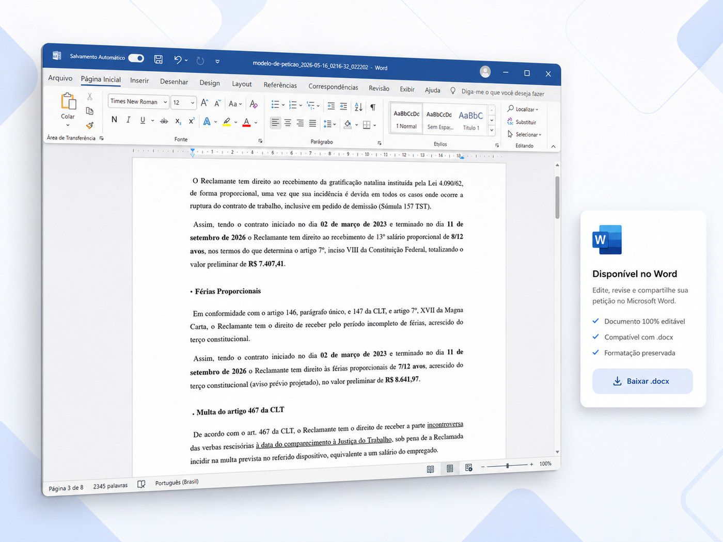Select Align Left

coord(275,123)
